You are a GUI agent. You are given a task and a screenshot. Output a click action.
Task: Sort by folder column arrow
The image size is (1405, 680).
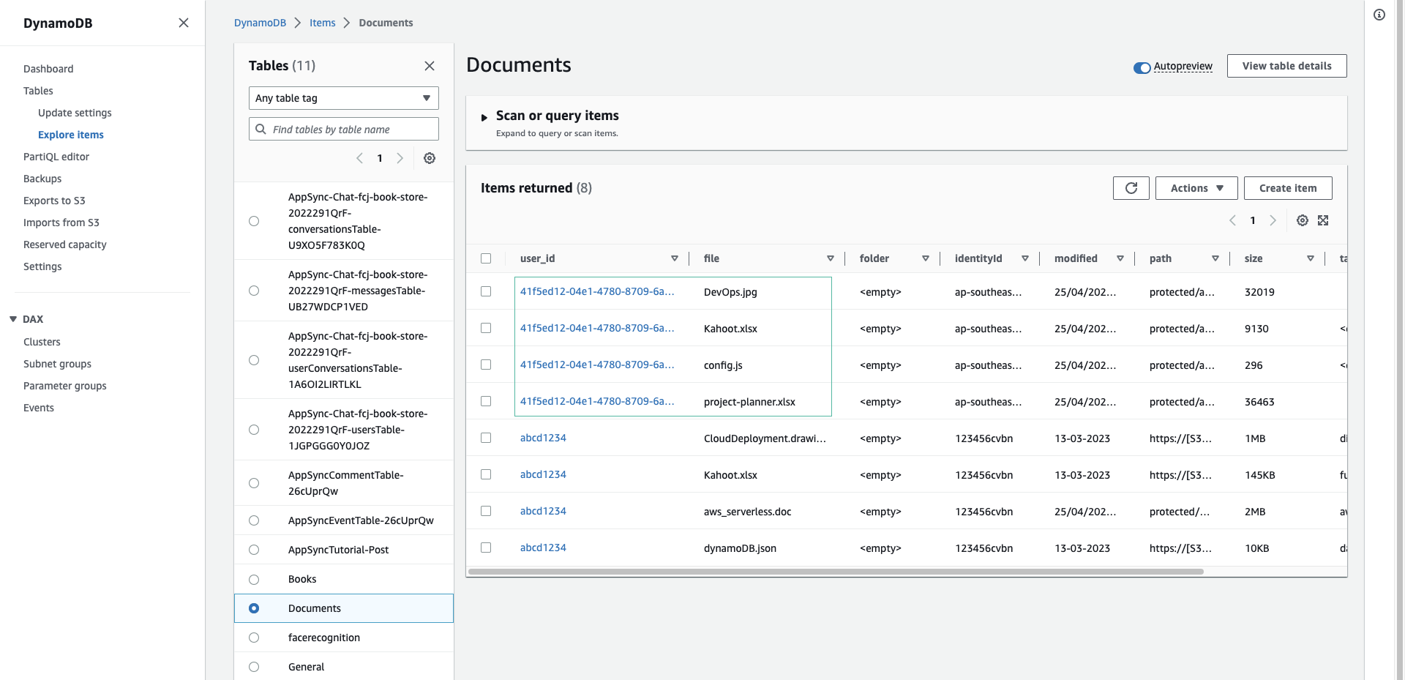(x=926, y=258)
